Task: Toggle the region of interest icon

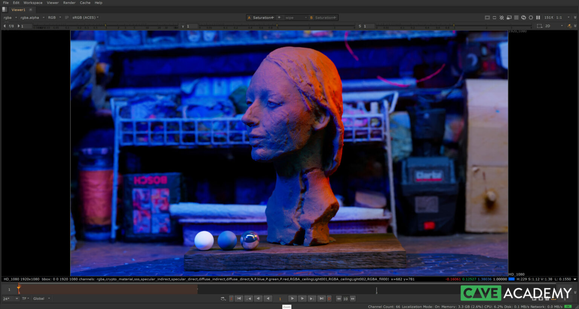Action: tap(539, 26)
